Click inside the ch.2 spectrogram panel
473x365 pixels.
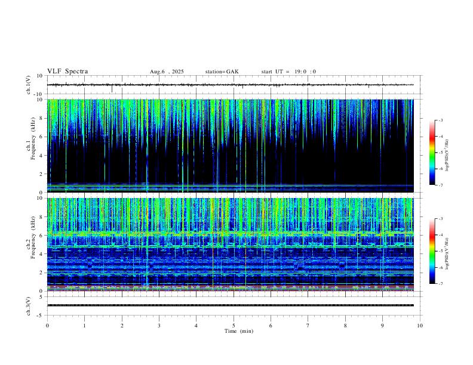(230, 245)
